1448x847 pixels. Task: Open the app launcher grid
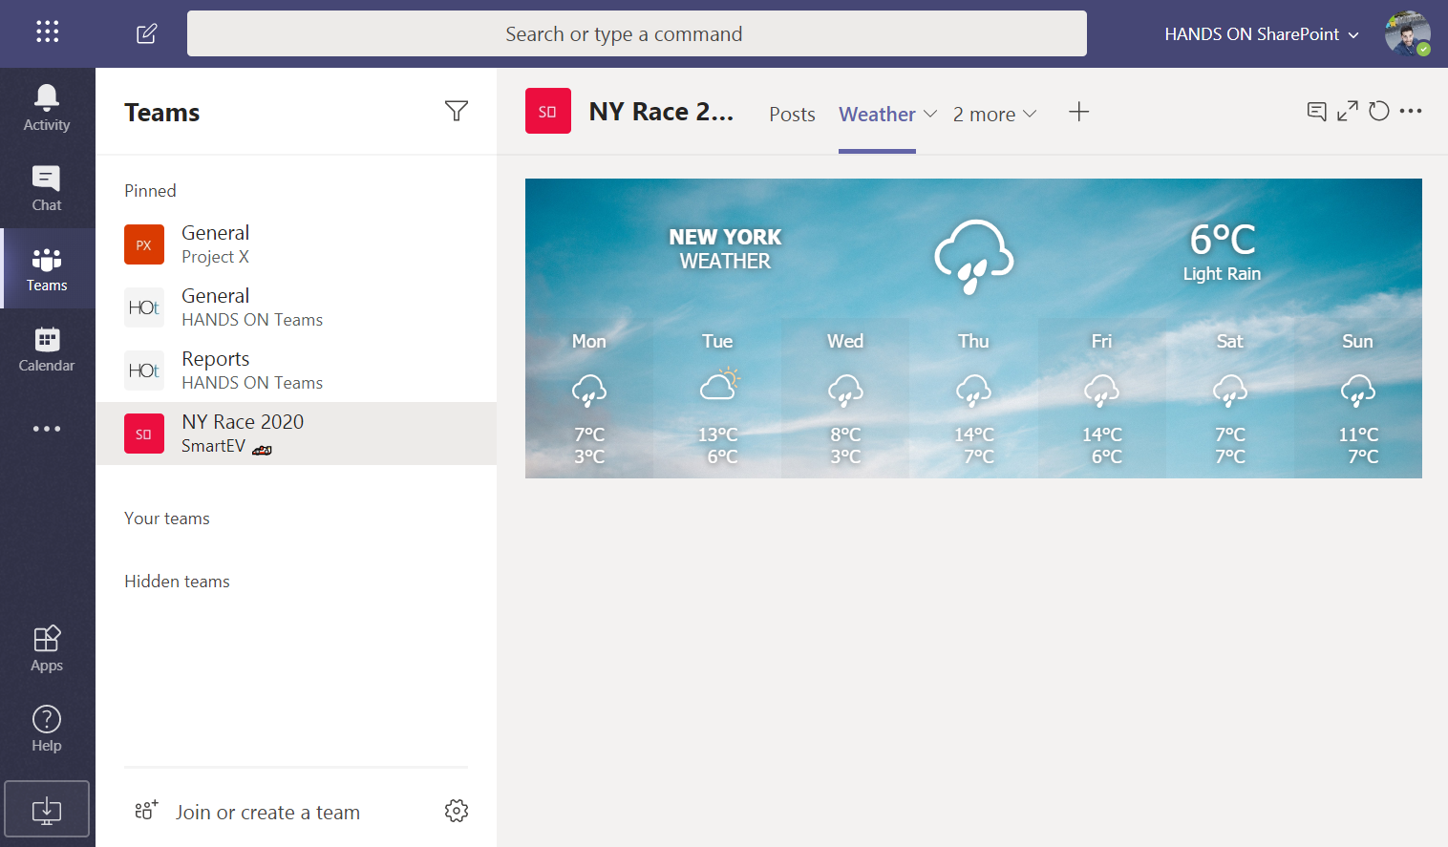click(x=48, y=32)
